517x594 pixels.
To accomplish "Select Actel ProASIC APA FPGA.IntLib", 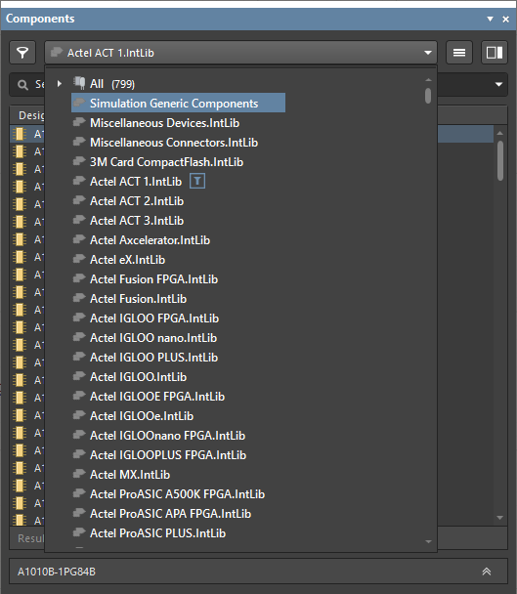I will (171, 514).
